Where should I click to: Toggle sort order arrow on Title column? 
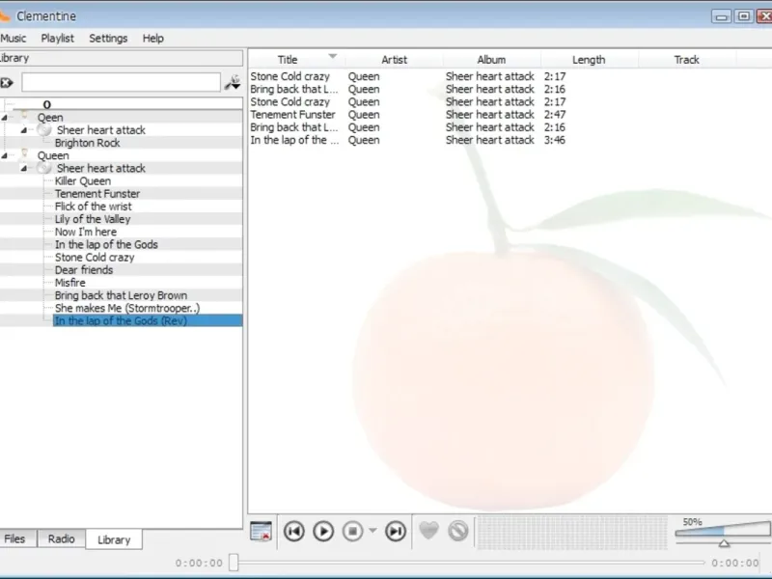tap(333, 56)
